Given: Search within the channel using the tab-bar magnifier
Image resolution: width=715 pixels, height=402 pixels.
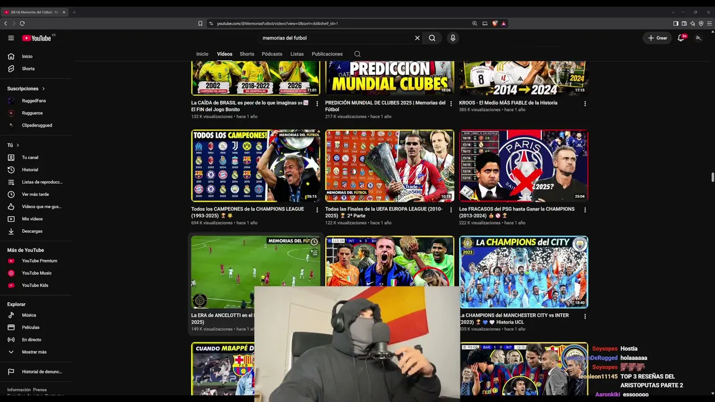Looking at the screenshot, I should point(357,54).
